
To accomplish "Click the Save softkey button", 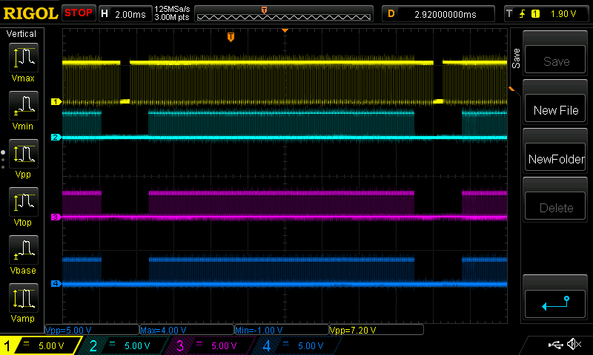I will 555,59.
